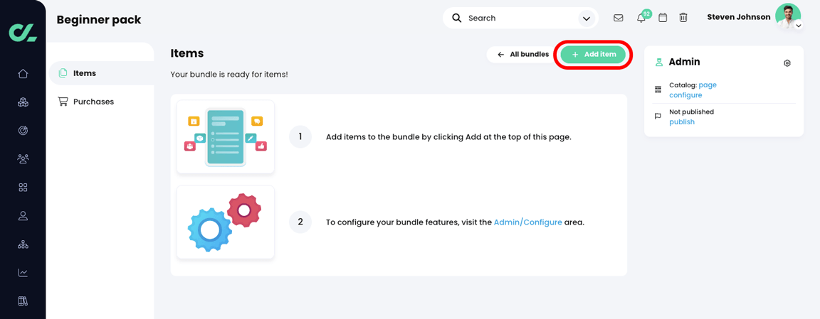Click the 'Not published' status text
The image size is (820, 319).
(x=691, y=112)
